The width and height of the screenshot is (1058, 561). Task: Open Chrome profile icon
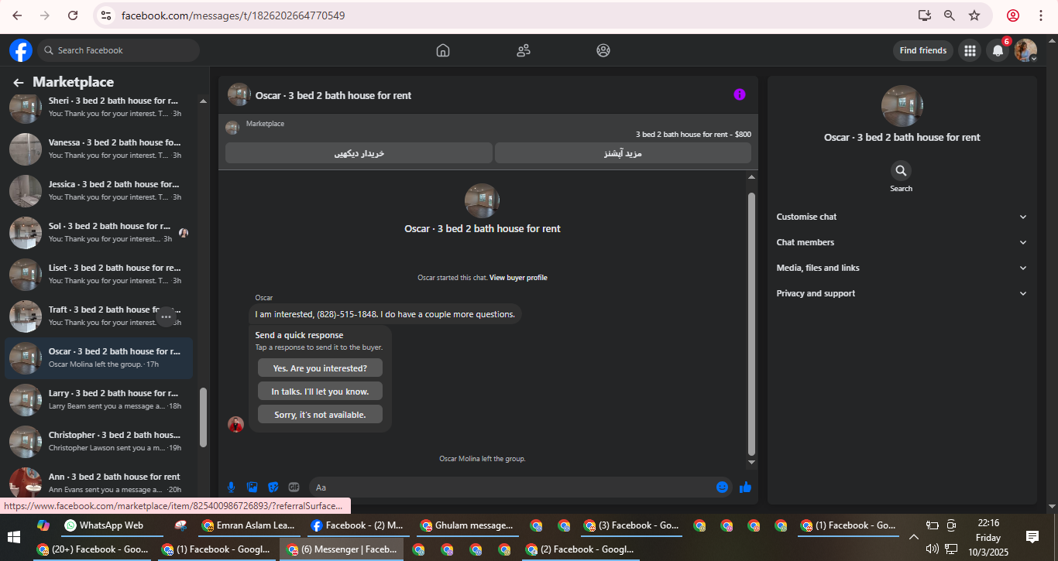[x=1013, y=15]
